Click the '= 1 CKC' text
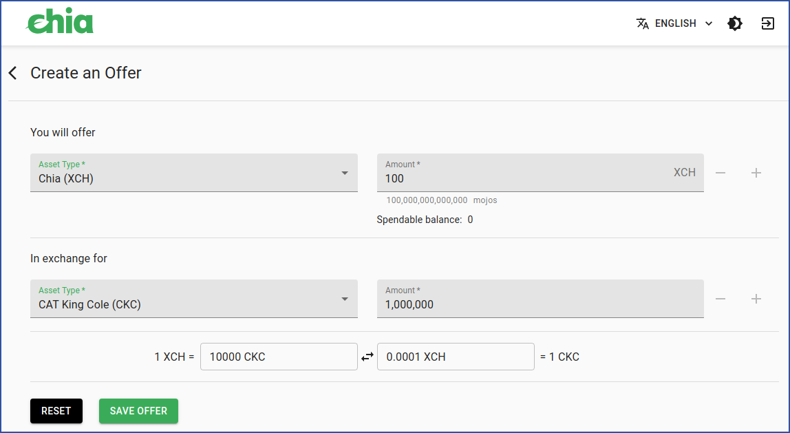 coord(559,357)
